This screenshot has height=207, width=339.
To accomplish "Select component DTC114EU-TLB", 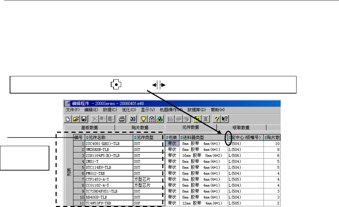I will (109, 167).
